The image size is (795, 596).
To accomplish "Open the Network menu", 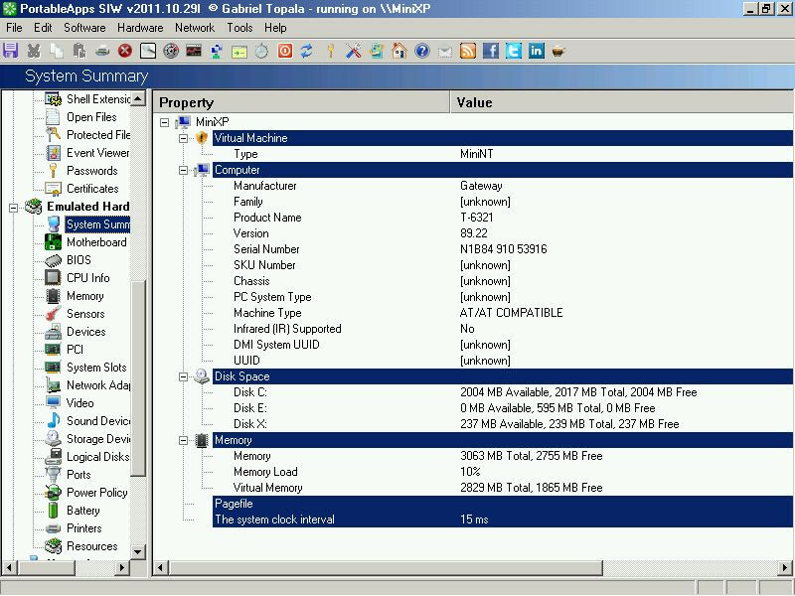I will [195, 28].
